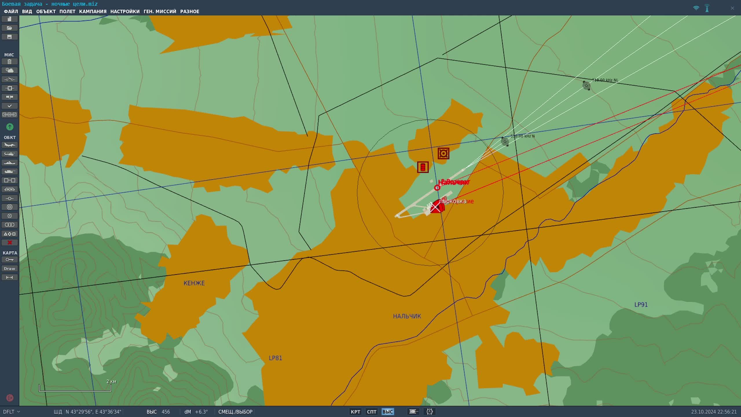Image resolution: width=741 pixels, height=417 pixels.
Task: Toggle the ВЫС altitude map mode
Action: 387,412
